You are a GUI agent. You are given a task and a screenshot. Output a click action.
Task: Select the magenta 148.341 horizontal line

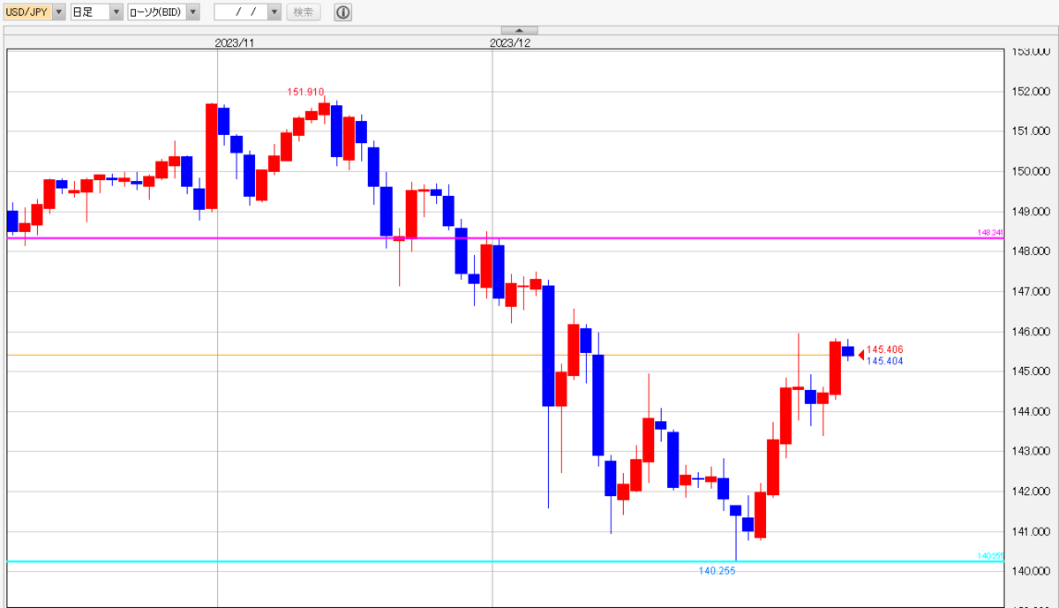coord(505,237)
